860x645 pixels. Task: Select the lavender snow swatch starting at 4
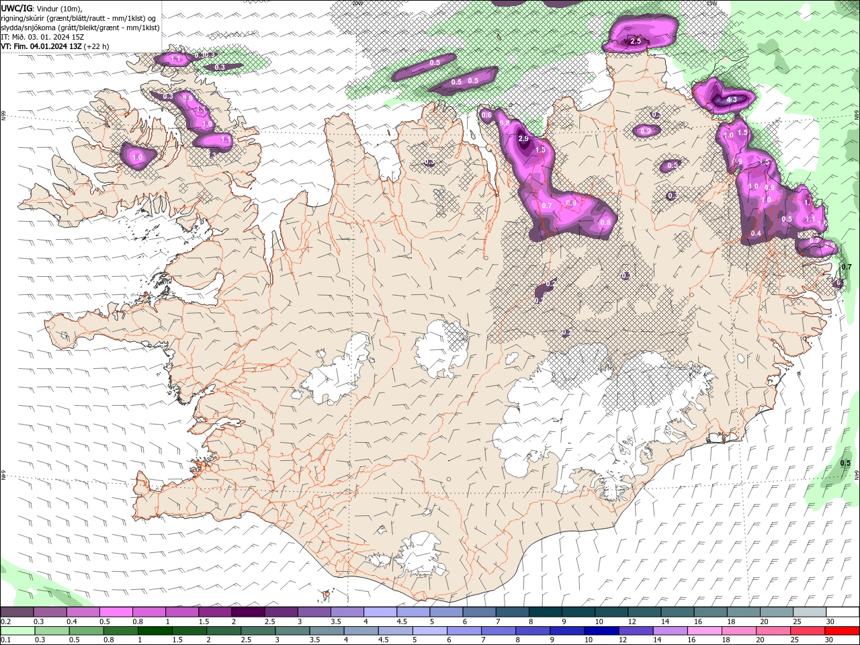380,612
